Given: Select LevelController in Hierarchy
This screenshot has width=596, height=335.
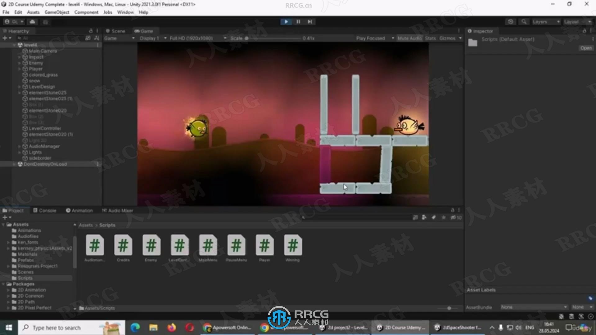Looking at the screenshot, I should (x=45, y=128).
